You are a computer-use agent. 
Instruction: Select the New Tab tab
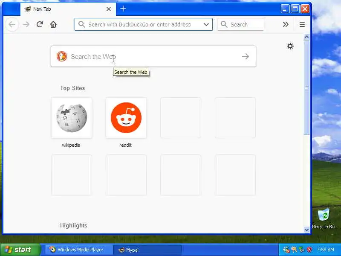(68, 9)
